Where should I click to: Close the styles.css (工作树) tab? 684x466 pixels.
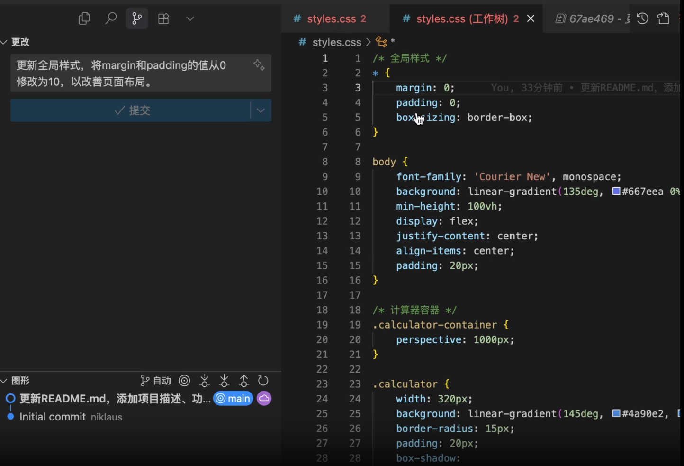click(x=531, y=18)
